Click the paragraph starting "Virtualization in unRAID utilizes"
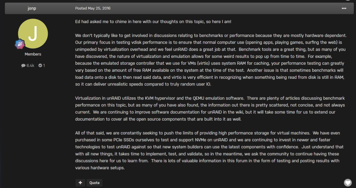The width and height of the screenshot is (356, 188). pyautogui.click(x=210, y=109)
